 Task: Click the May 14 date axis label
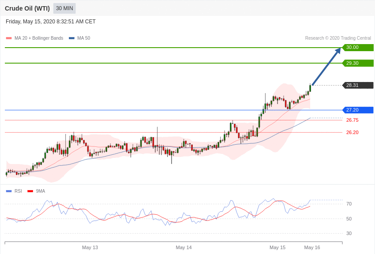tap(184, 247)
